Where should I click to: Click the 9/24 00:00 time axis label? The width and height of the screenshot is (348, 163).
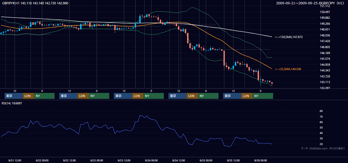pos(151,160)
